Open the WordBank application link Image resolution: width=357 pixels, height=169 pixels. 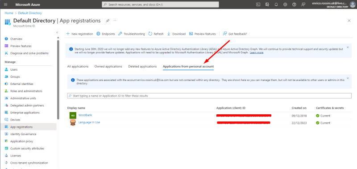click(85, 115)
